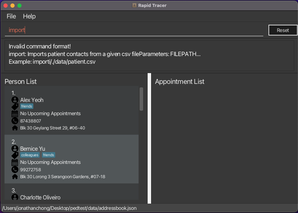Click the 'Example: importi/./data/patient.csv' line
Viewport: 298px width, 213px height.
point(52,62)
